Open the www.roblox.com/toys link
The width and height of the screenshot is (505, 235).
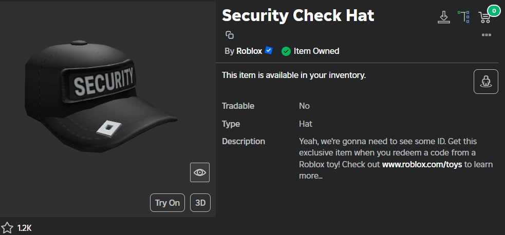(x=422, y=165)
